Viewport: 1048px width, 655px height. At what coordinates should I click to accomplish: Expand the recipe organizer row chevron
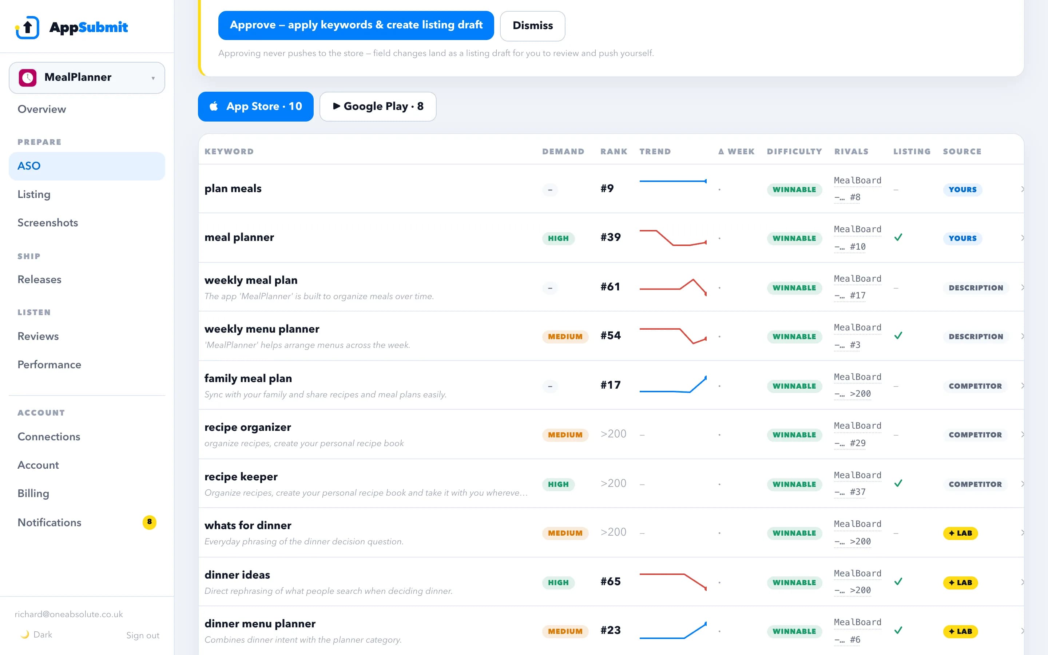(x=1022, y=434)
